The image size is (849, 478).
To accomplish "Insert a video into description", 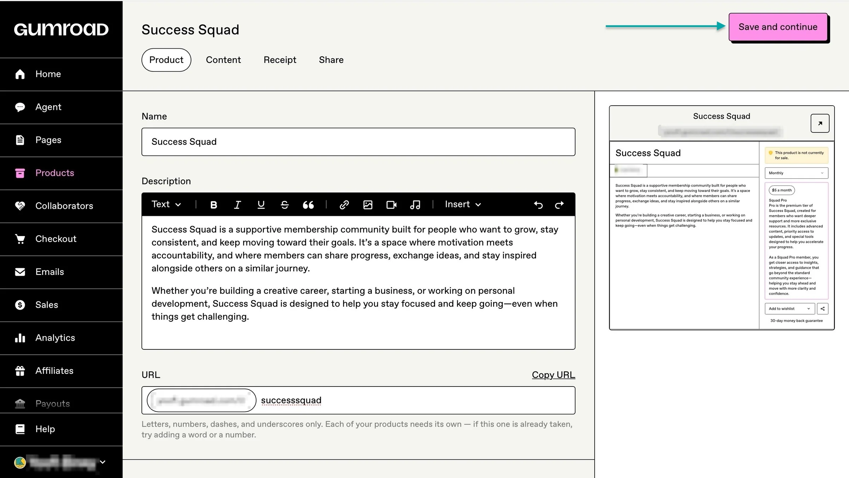I will 392,205.
